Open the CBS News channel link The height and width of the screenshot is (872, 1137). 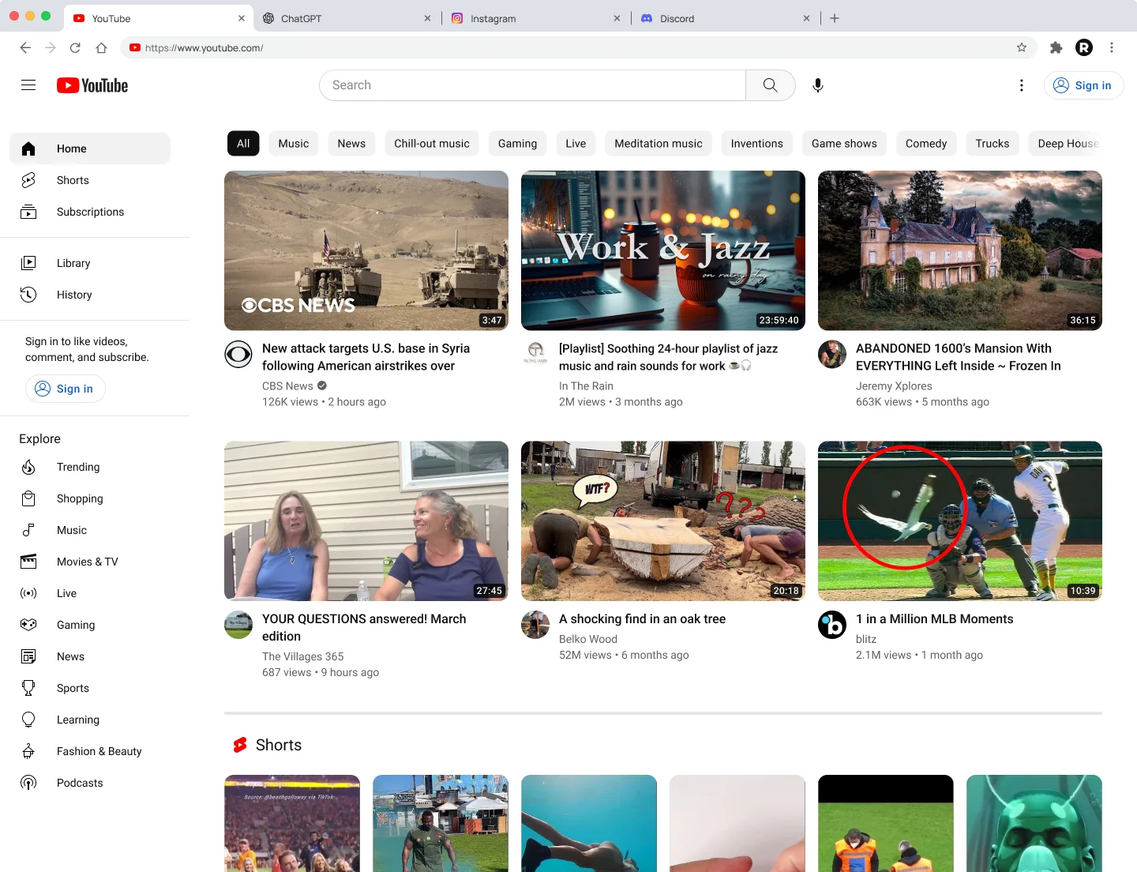pos(287,385)
